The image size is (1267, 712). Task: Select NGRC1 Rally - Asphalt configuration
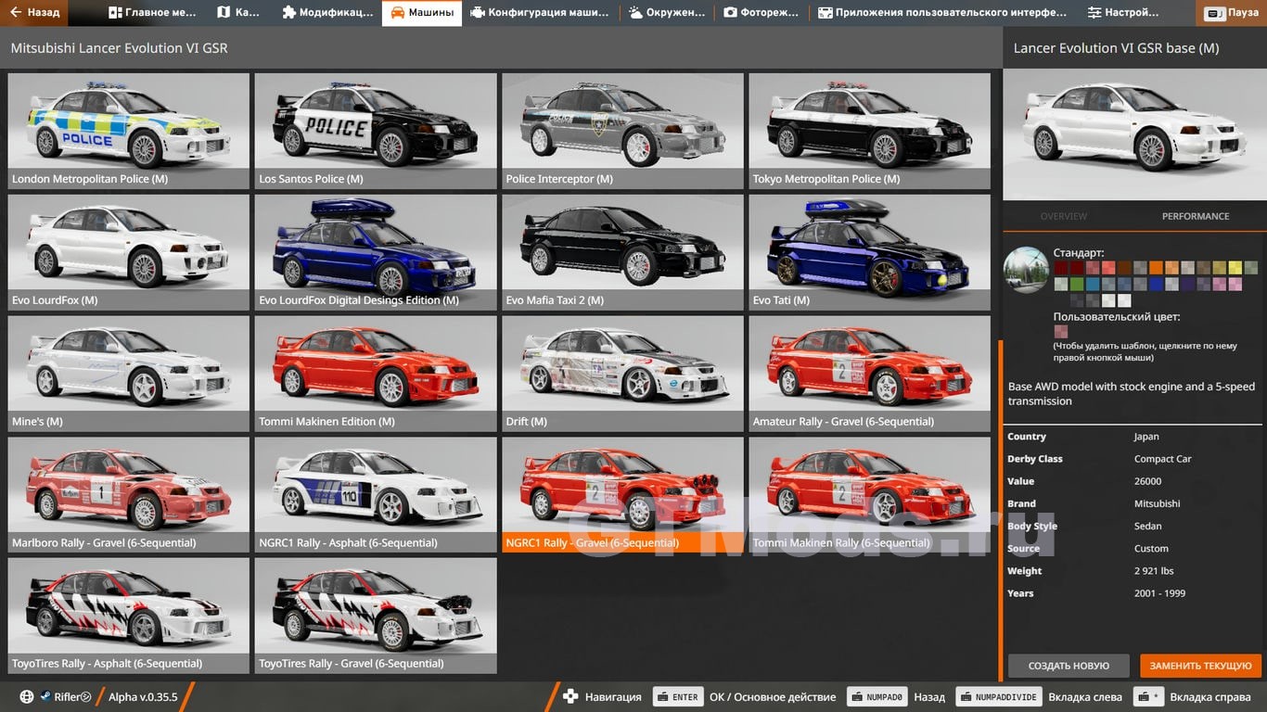(x=376, y=495)
